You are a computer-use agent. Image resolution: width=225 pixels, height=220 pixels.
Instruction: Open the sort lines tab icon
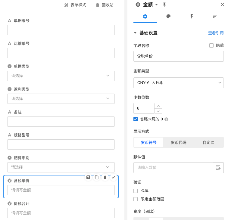point(215,16)
